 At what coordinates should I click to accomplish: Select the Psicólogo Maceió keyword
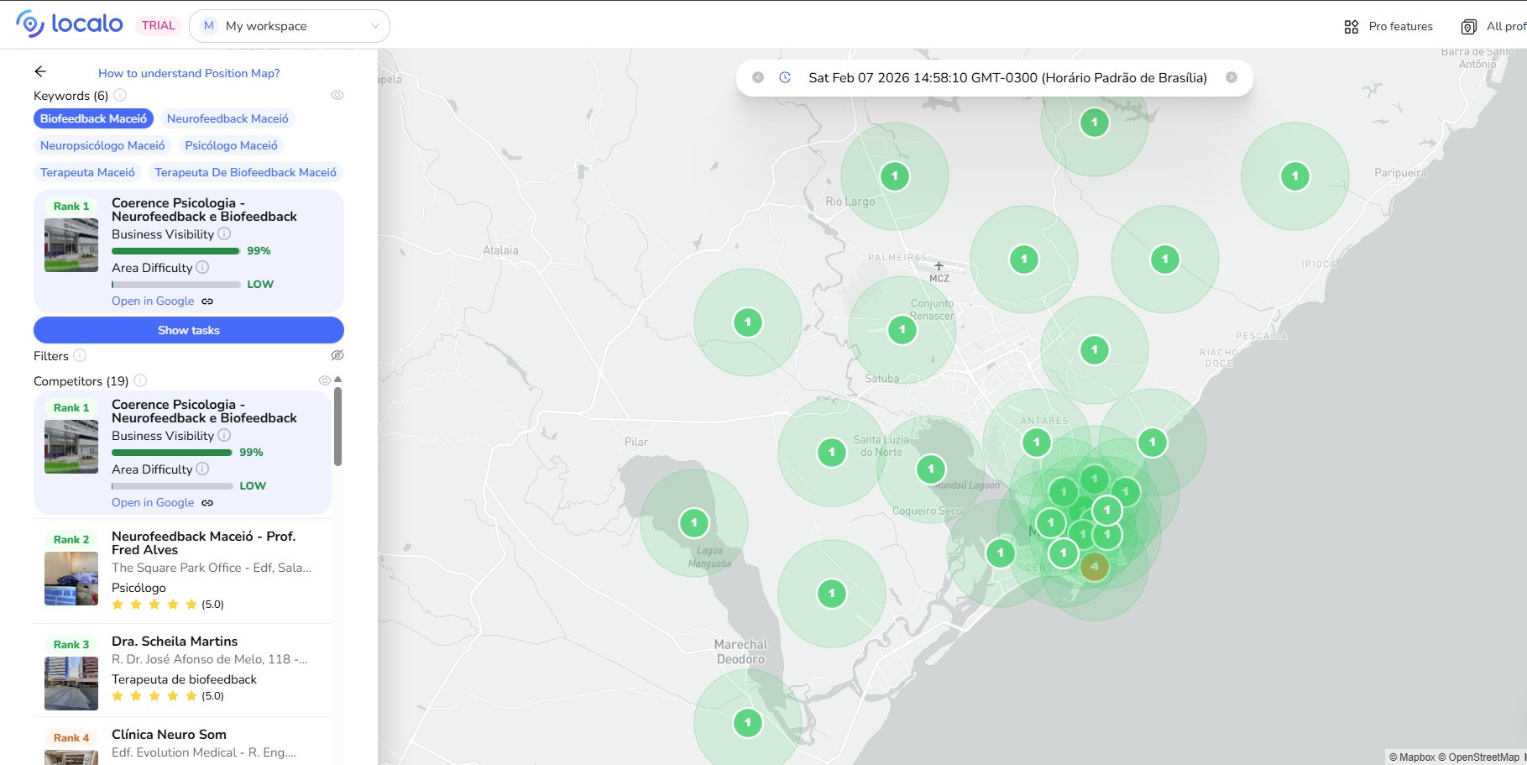click(231, 145)
